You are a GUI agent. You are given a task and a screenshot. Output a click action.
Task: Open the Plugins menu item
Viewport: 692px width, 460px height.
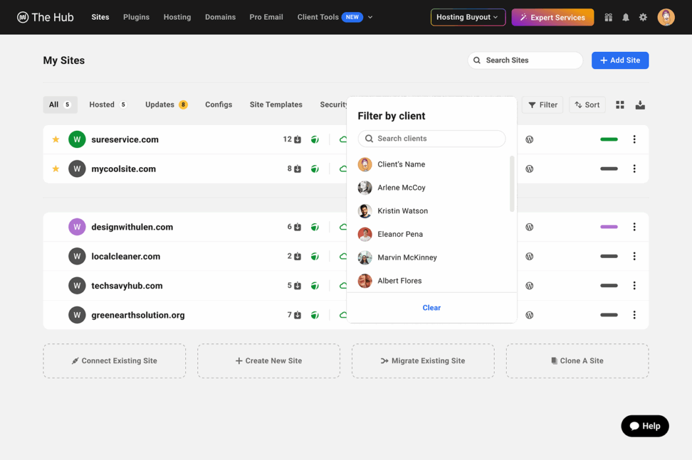pos(136,17)
